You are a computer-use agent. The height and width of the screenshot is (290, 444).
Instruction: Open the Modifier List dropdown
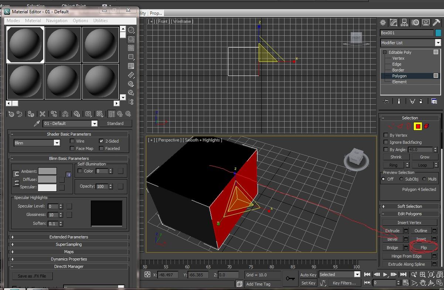[x=438, y=42]
